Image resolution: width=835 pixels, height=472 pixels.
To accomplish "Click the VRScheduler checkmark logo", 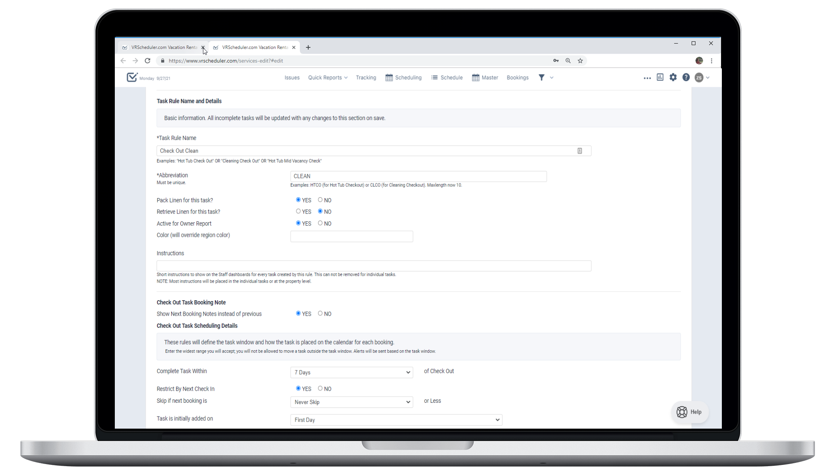I will [x=132, y=77].
